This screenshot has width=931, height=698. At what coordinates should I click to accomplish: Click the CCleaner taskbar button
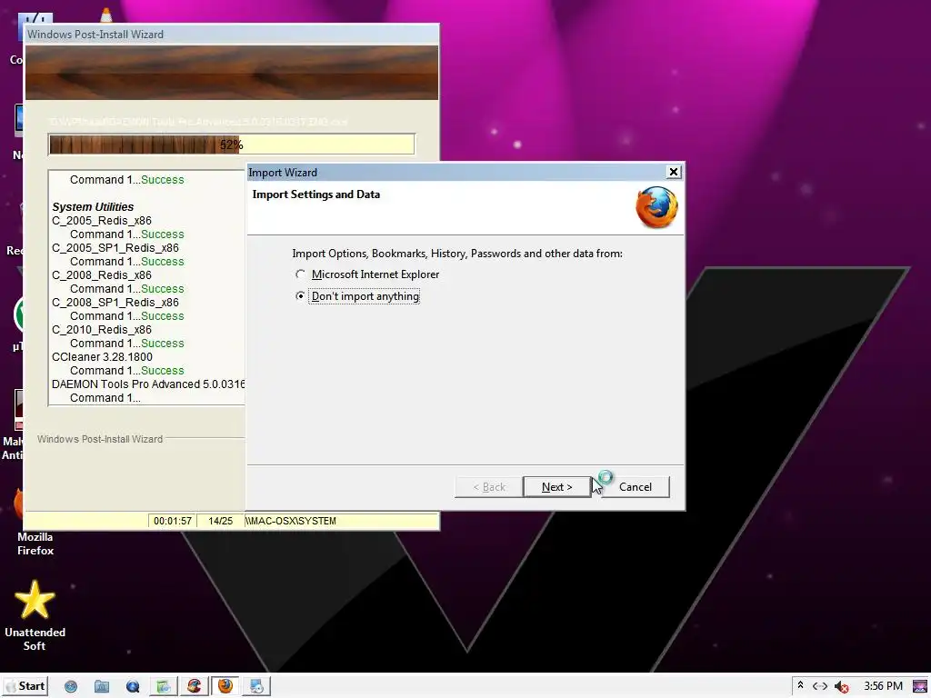coord(195,686)
